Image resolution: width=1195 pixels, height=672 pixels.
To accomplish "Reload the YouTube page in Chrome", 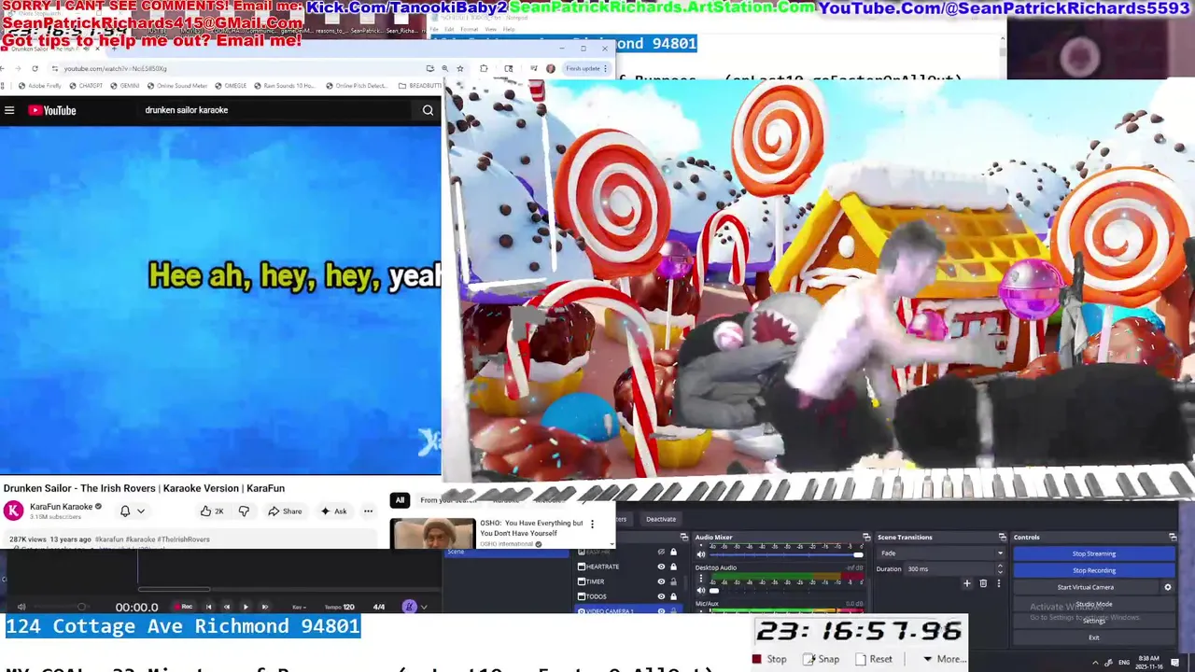I will tap(35, 68).
